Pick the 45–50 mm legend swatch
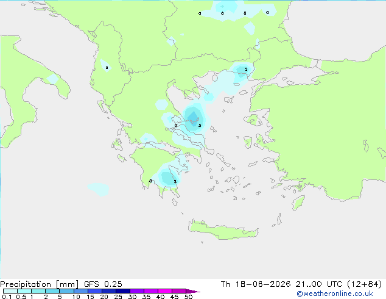 (x=179, y=291)
